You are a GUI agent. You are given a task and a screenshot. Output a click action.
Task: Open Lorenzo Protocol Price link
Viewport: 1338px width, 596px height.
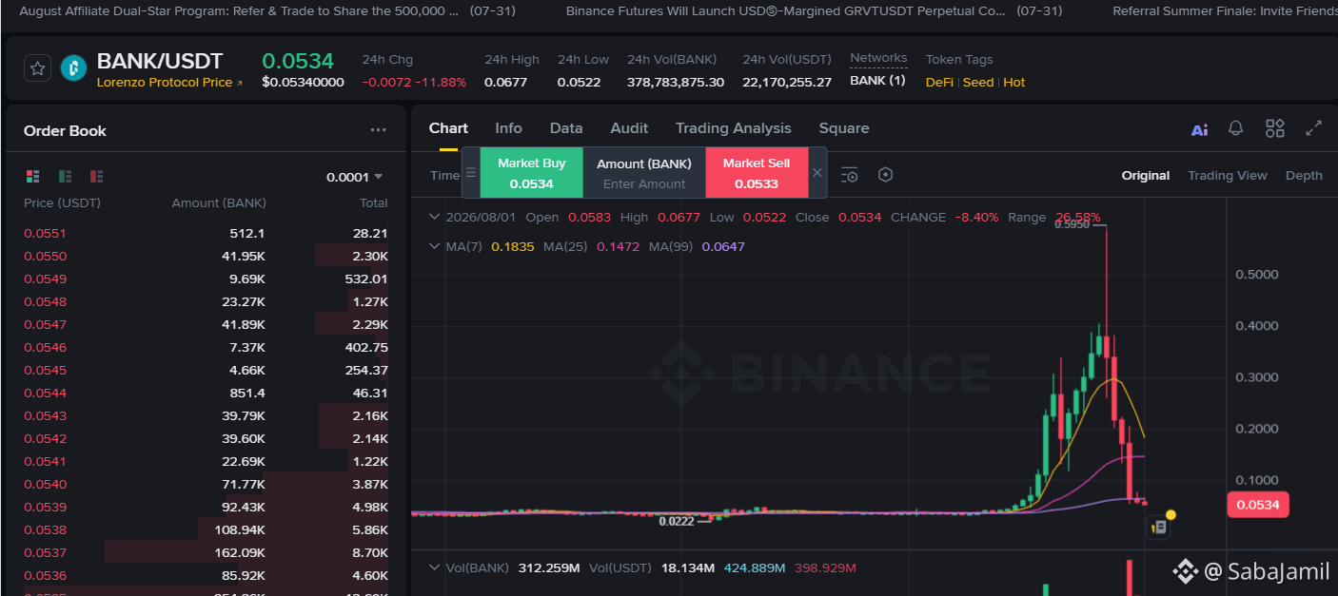[x=169, y=83]
